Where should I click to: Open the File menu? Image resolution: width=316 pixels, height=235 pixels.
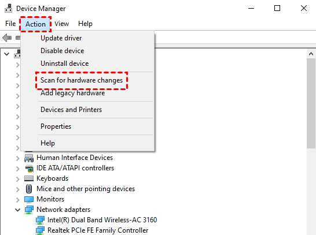(10, 24)
